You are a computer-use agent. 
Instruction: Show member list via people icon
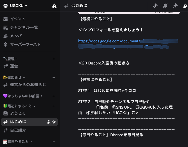click(x=185, y=6)
